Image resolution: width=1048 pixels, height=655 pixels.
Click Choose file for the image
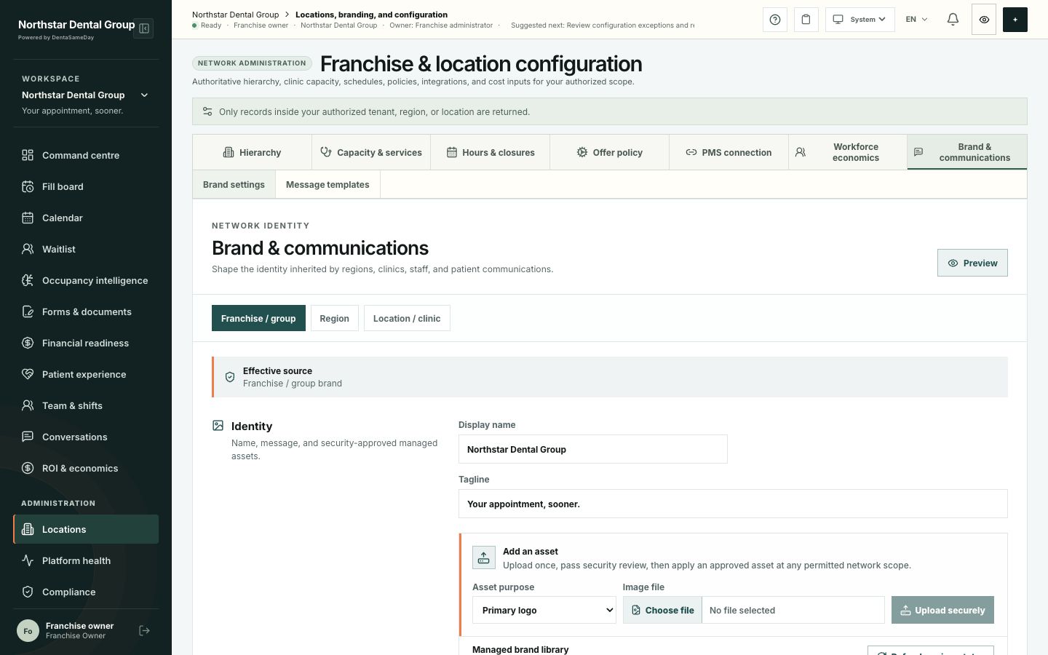pyautogui.click(x=662, y=610)
